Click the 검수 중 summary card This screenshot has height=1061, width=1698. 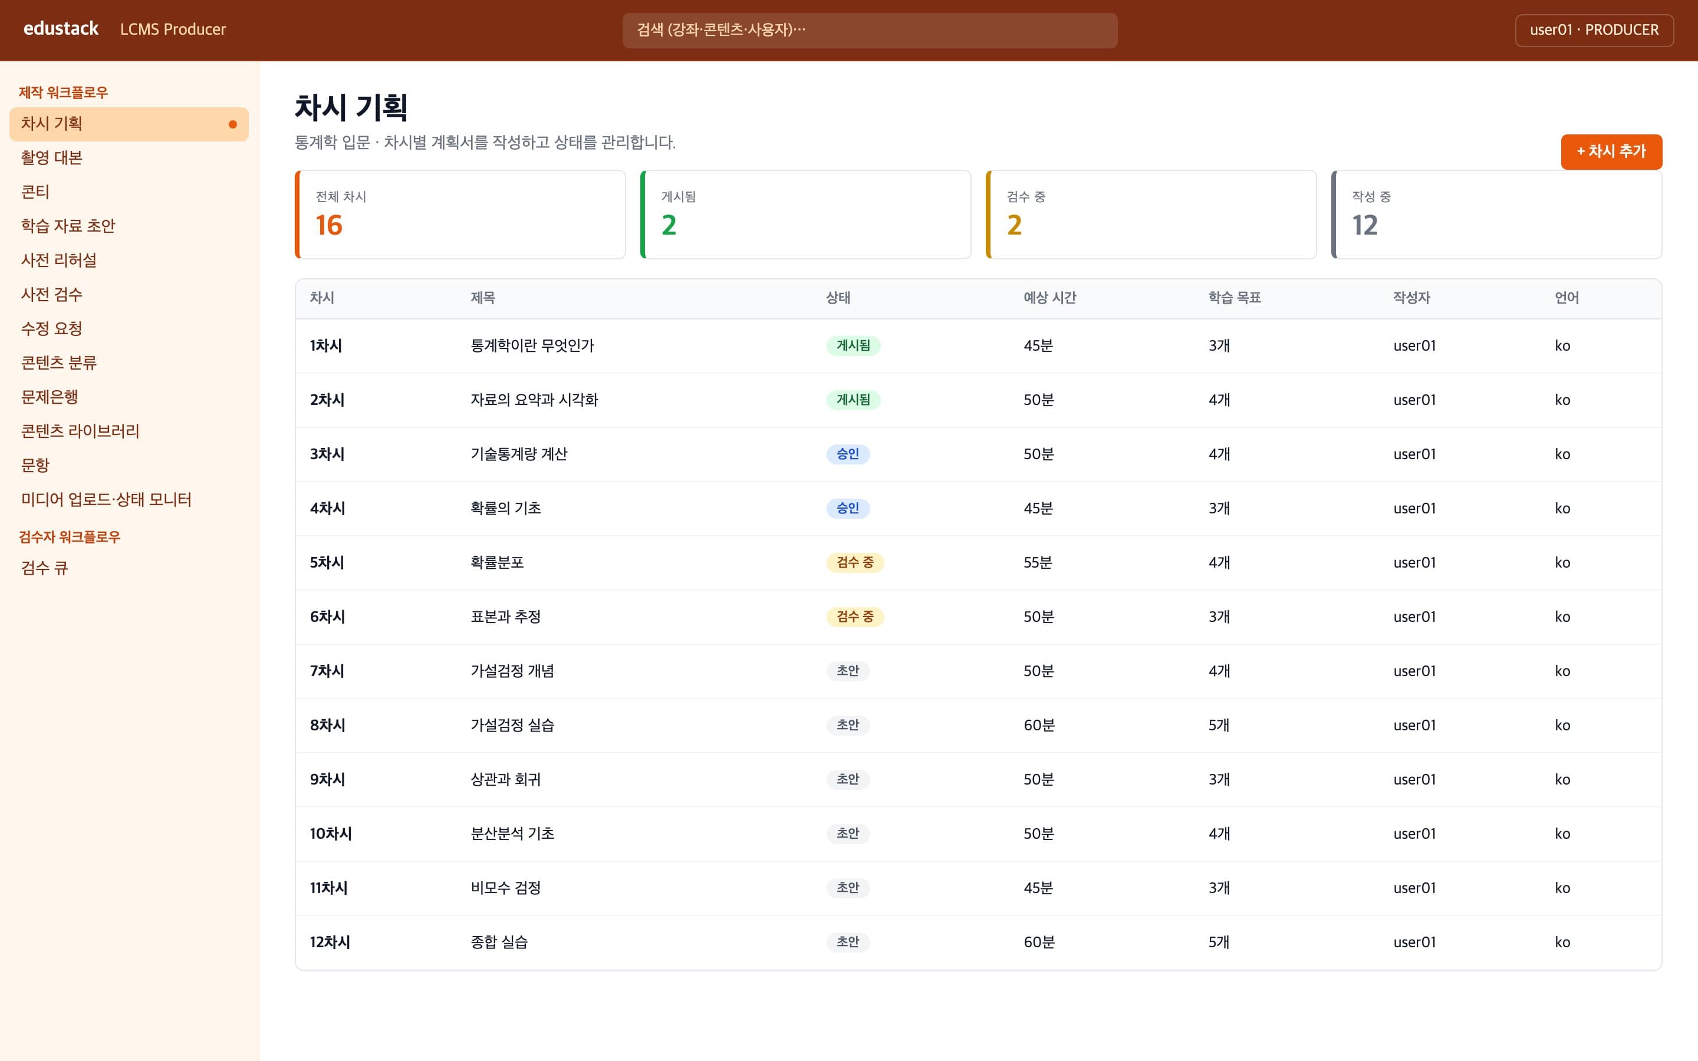(x=1151, y=215)
